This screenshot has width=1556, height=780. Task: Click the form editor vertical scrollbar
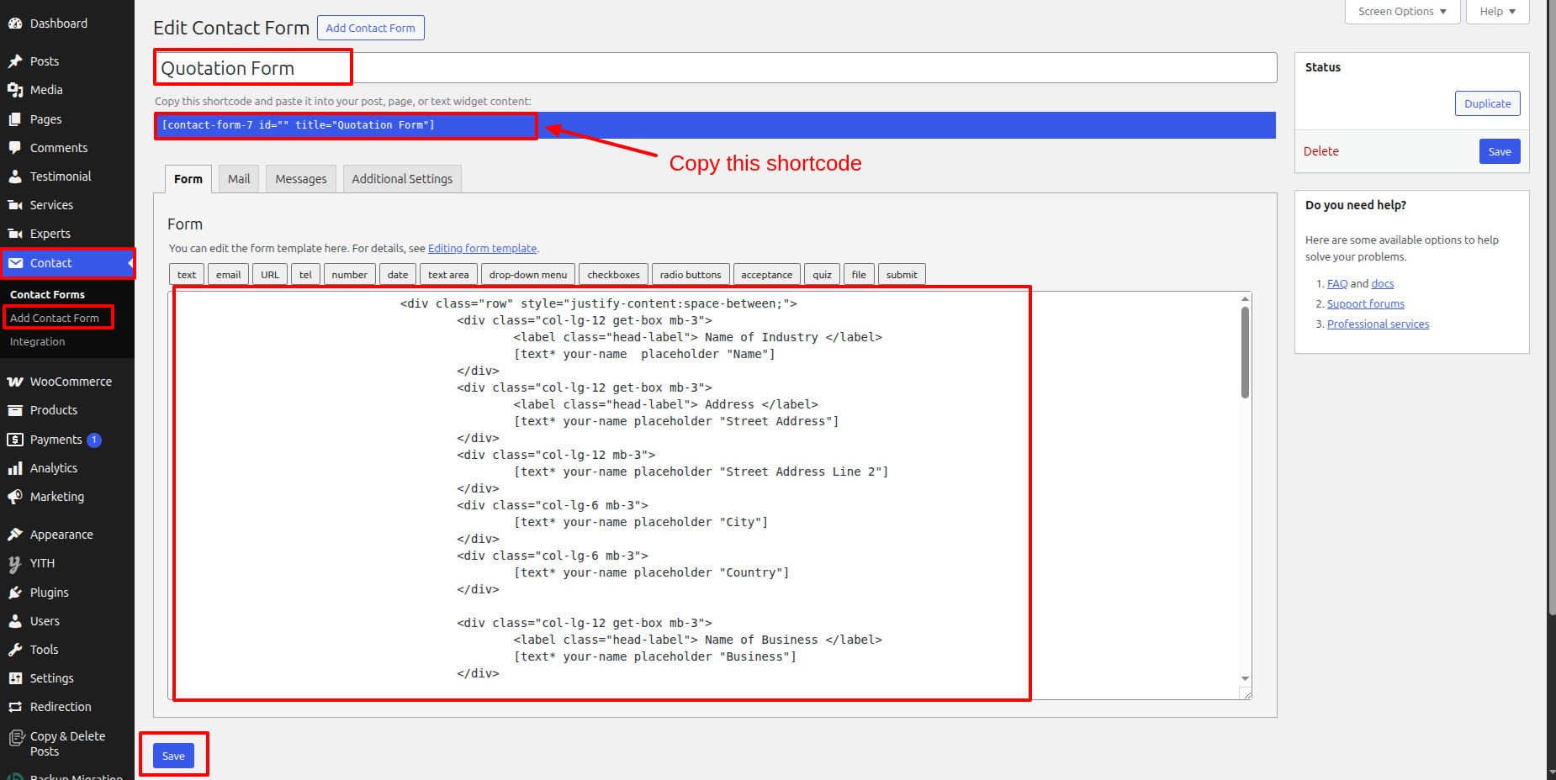[x=1245, y=353]
